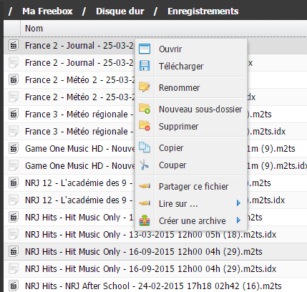Select NRJ Hits 16-09-2015 12h00 04h (29).m2ts.idx

[150, 268]
